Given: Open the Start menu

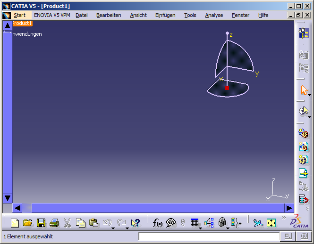Looking at the screenshot, I should [20, 15].
